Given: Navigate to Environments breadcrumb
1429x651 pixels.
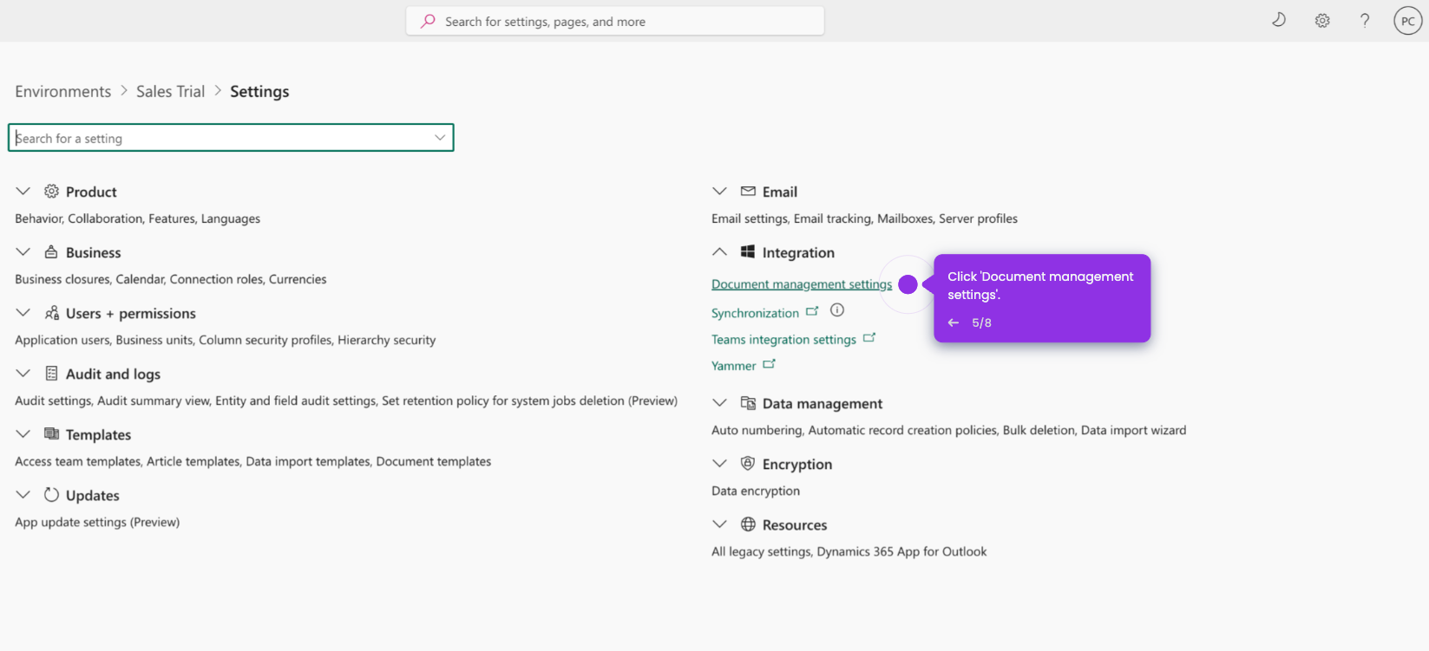Looking at the screenshot, I should pos(62,91).
